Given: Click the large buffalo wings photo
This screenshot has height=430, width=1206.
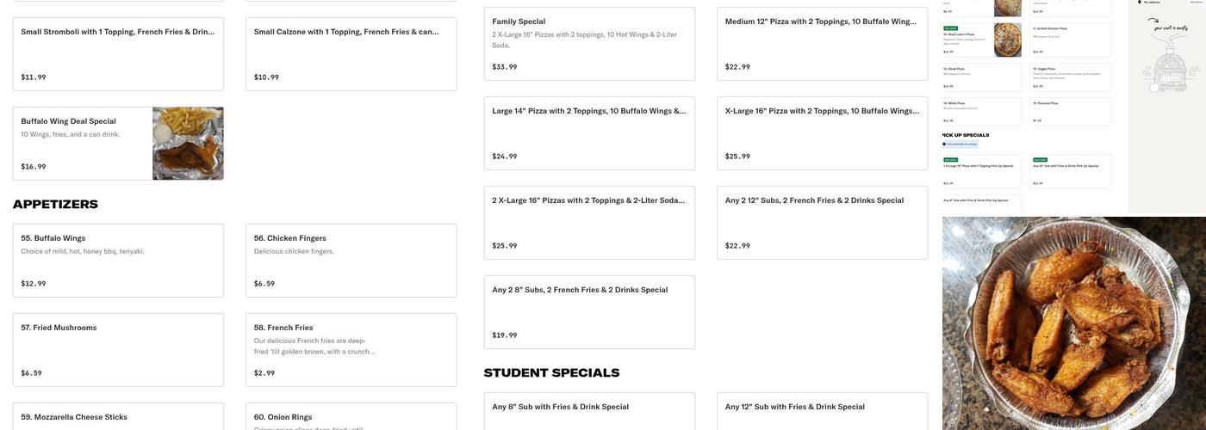Looking at the screenshot, I should pyautogui.click(x=1073, y=323).
